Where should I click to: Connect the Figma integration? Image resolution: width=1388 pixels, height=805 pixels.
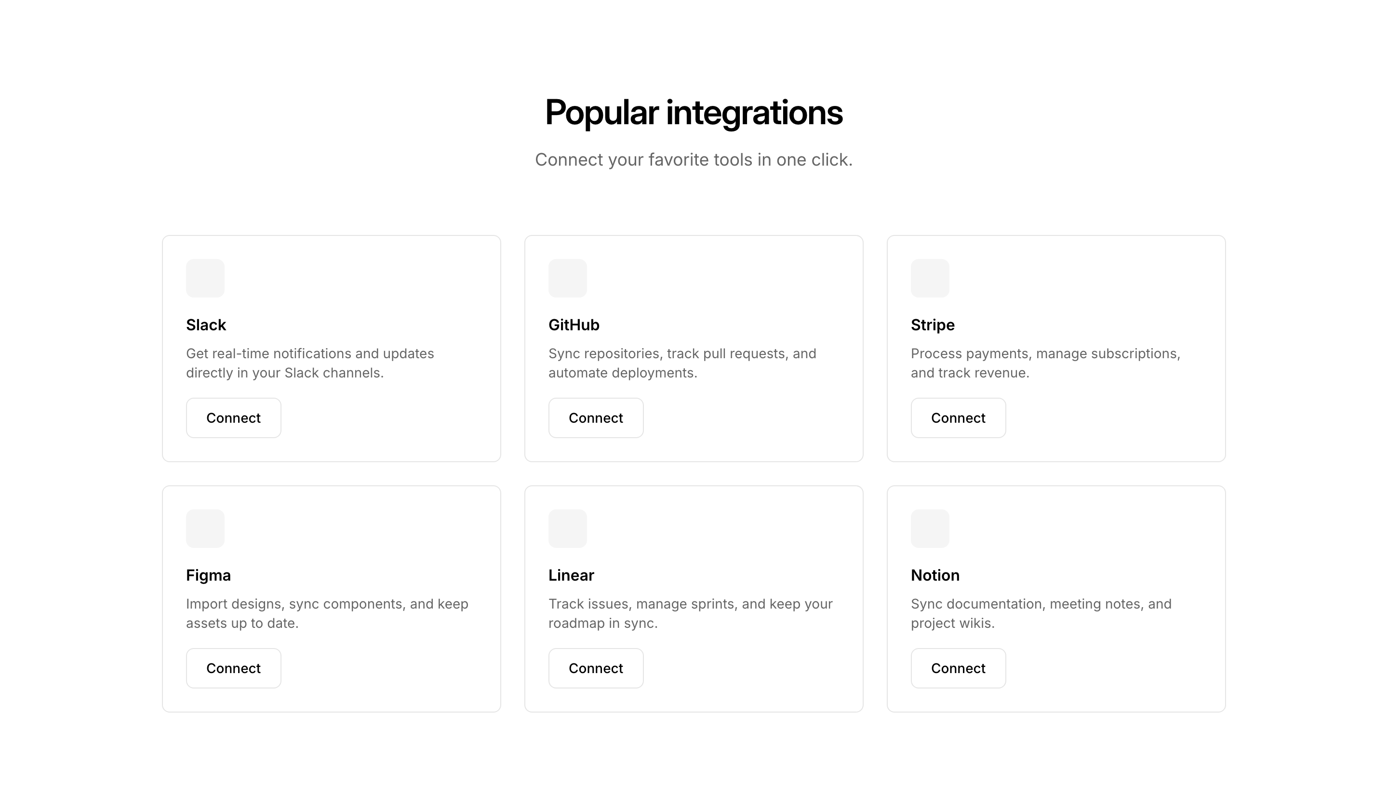pos(233,668)
